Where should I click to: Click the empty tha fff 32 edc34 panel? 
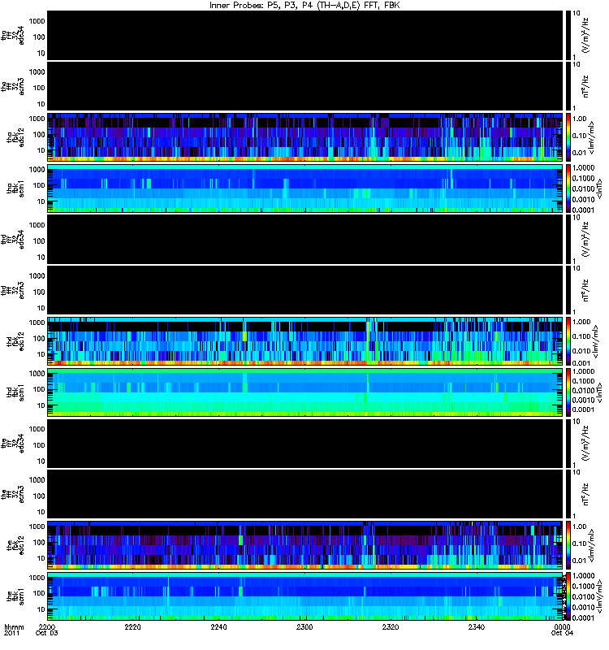305,35
